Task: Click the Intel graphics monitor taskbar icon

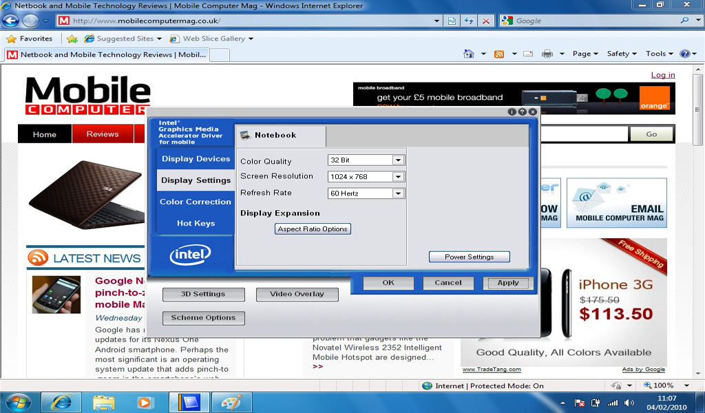Action: (x=189, y=402)
